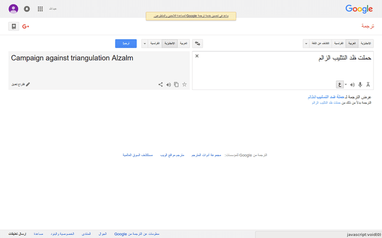Viewport: 382px width, 238px height.
Task: Open the phrasebook star icon
Action: point(14,27)
